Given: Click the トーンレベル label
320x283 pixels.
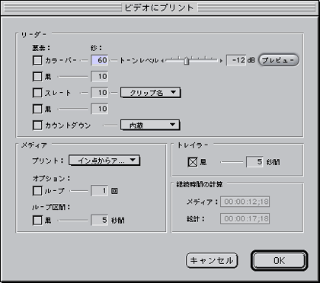Looking at the screenshot, I should pyautogui.click(x=139, y=61).
